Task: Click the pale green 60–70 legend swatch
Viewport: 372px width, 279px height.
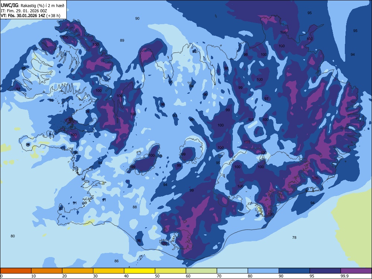Action: pos(201,271)
